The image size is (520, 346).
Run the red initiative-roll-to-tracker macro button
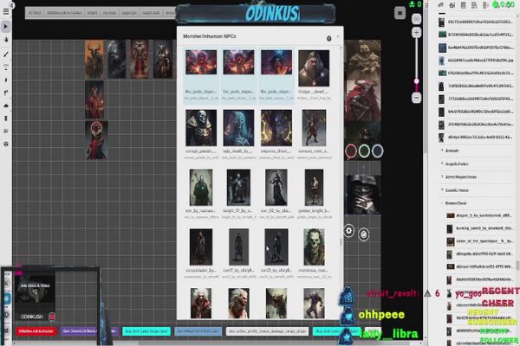click(36, 331)
